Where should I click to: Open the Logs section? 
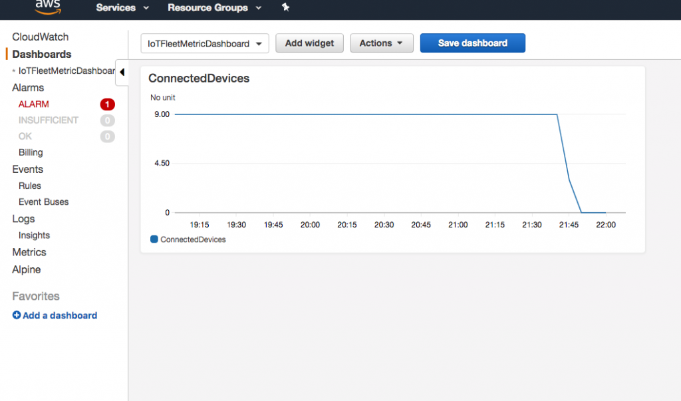point(23,219)
